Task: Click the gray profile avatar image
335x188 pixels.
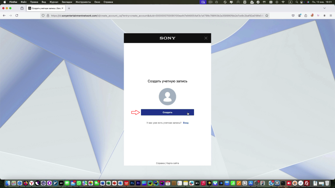Action: (167, 97)
